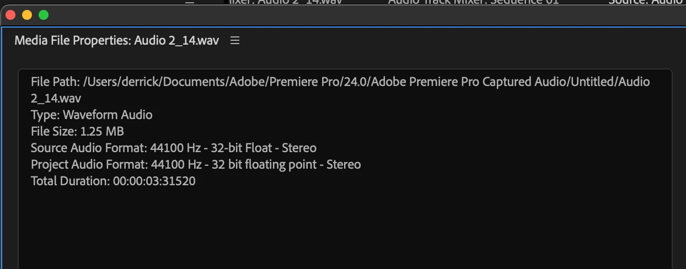This screenshot has width=686, height=269.
Task: Switch to the Source: Audio panel tab
Action: click(x=645, y=2)
